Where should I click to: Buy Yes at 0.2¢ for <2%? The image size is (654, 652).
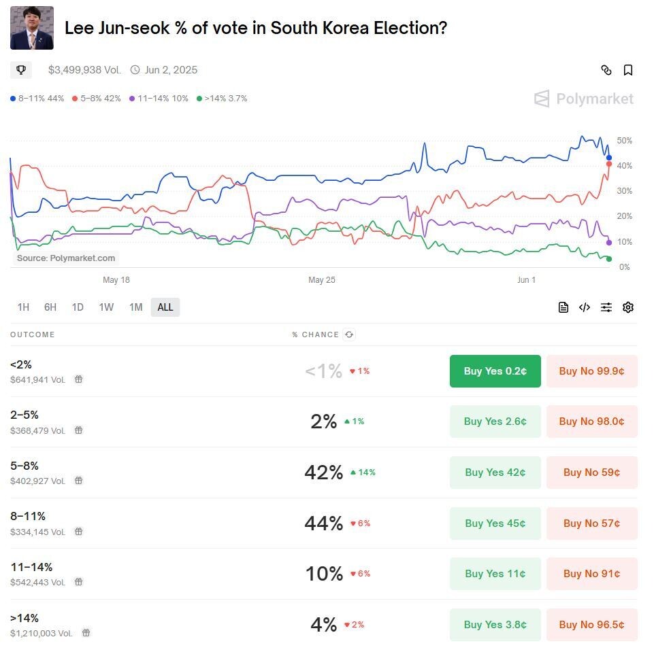pos(495,371)
